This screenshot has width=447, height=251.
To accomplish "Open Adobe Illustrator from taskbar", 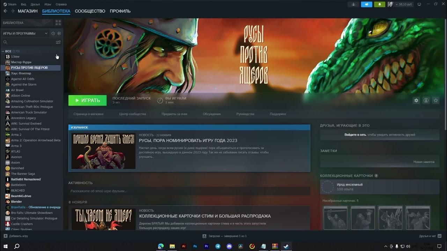I will [x=184, y=246].
